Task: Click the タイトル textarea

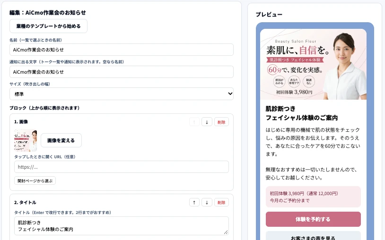Action: [121, 226]
